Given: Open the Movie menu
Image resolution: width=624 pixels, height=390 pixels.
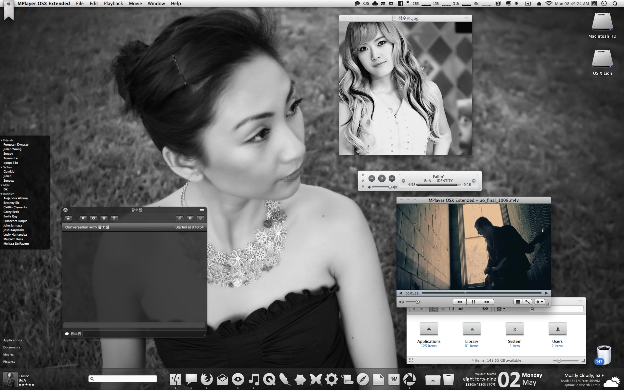Looking at the screenshot, I should click(135, 4).
